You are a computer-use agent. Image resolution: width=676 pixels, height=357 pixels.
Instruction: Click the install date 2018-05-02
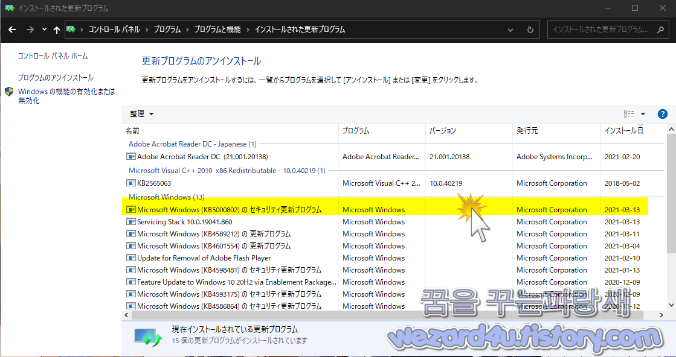coord(622,183)
